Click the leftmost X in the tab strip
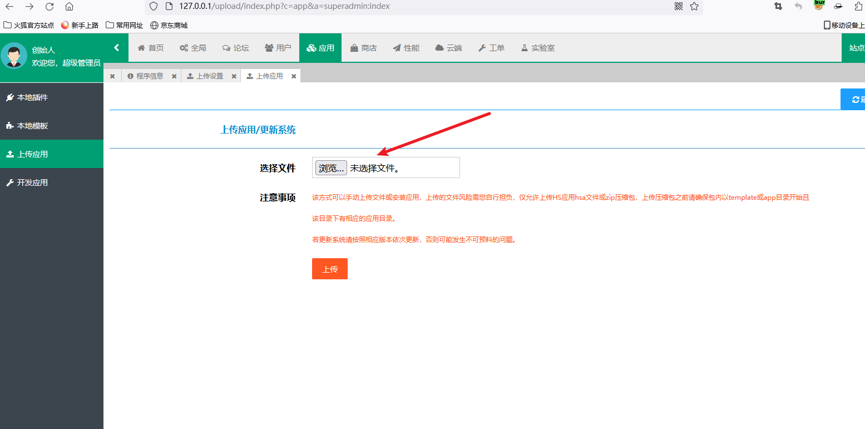 coord(112,76)
